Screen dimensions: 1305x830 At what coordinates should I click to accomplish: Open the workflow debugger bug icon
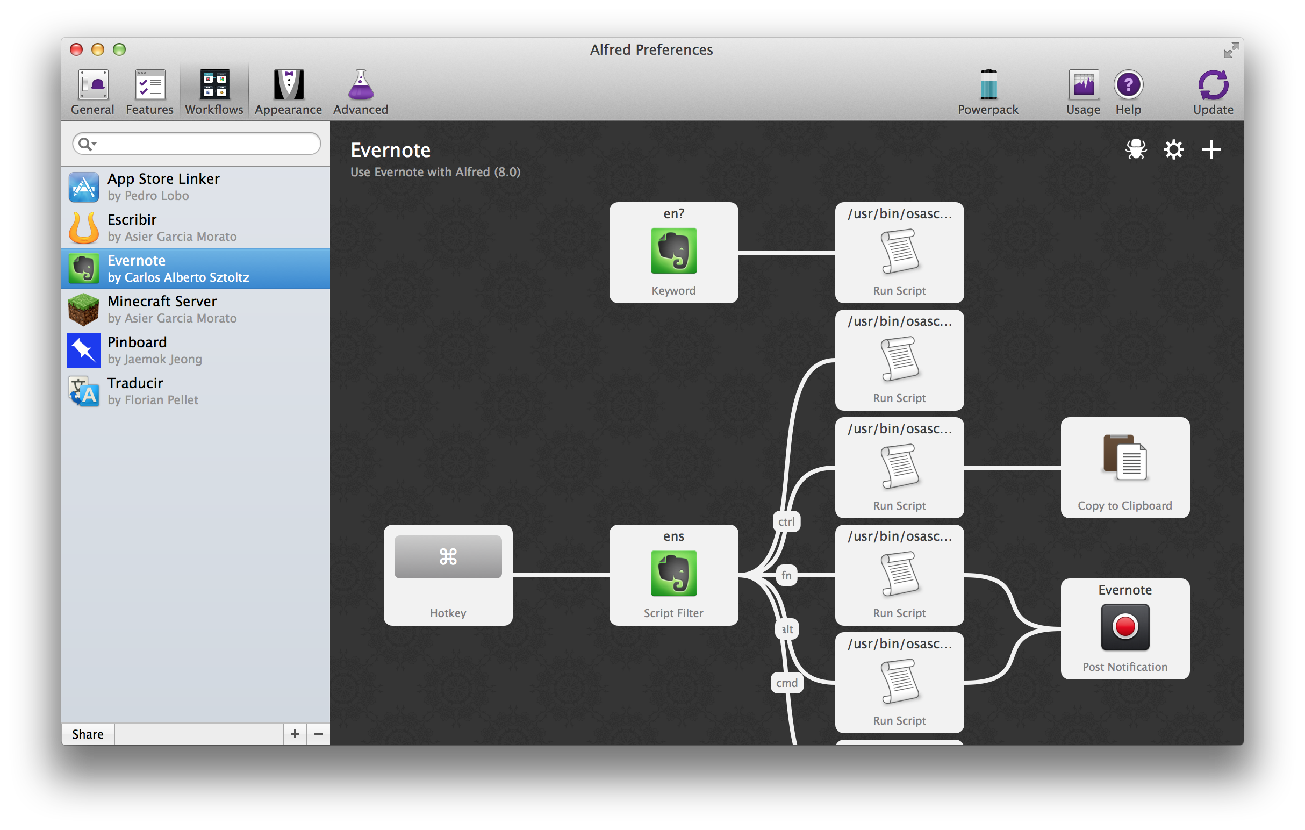(1135, 149)
